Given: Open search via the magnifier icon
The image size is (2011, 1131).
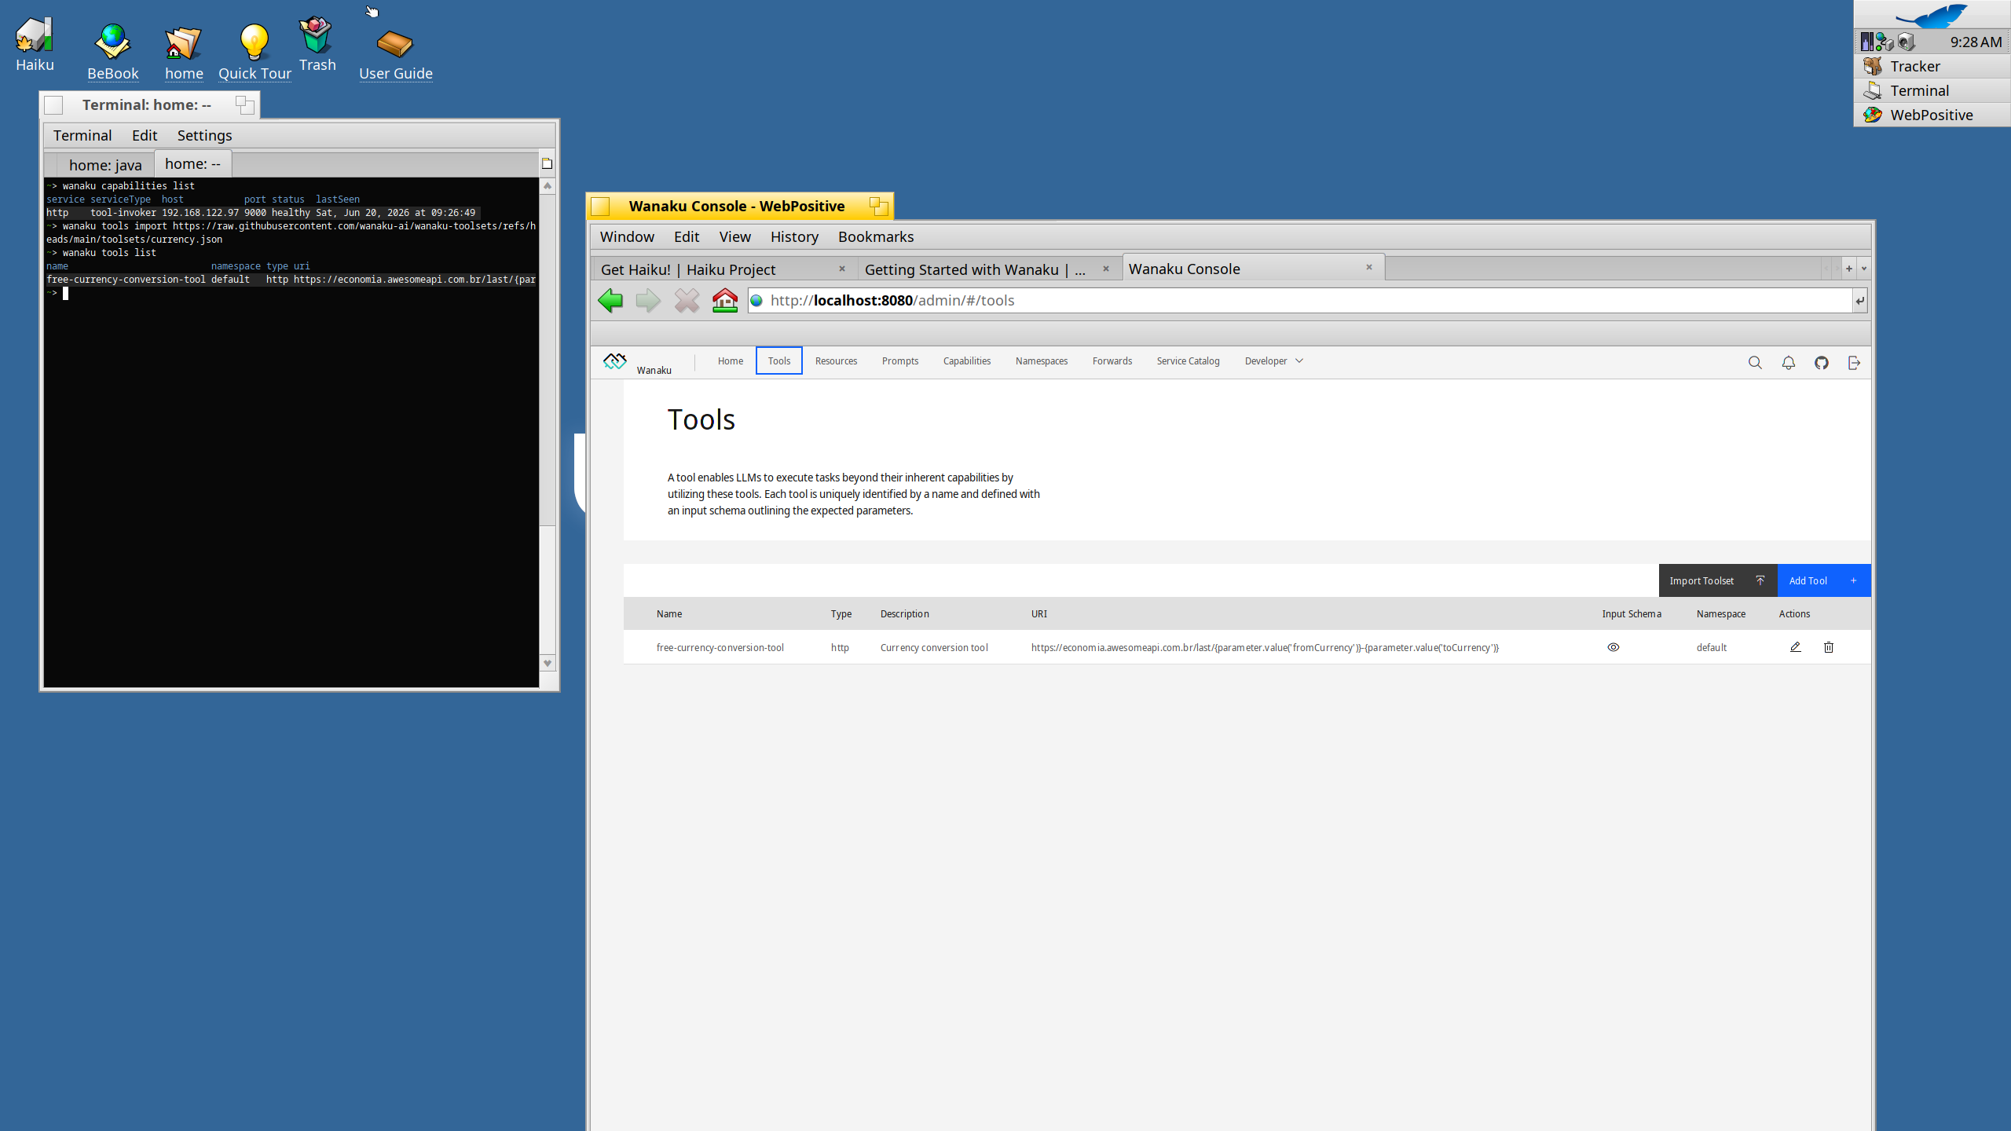Looking at the screenshot, I should click(x=1755, y=362).
